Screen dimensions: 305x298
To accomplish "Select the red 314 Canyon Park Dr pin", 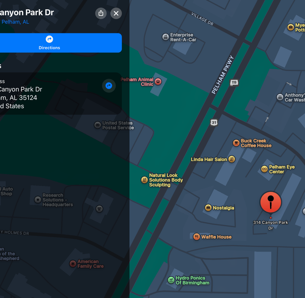I will click(270, 202).
